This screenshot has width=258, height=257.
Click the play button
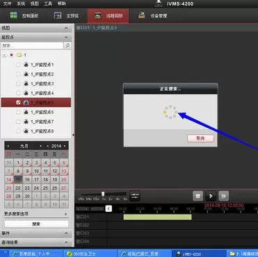[x=211, y=196]
